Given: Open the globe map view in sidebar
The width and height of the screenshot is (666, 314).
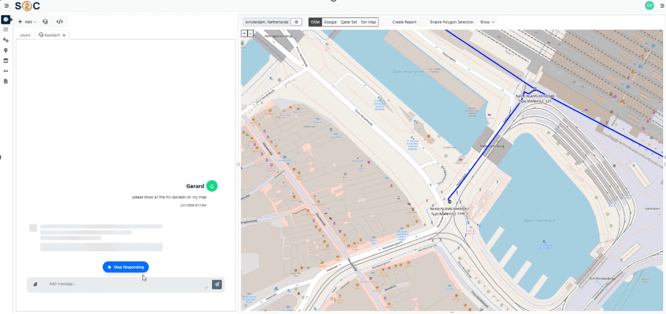Looking at the screenshot, I should coord(6,19).
